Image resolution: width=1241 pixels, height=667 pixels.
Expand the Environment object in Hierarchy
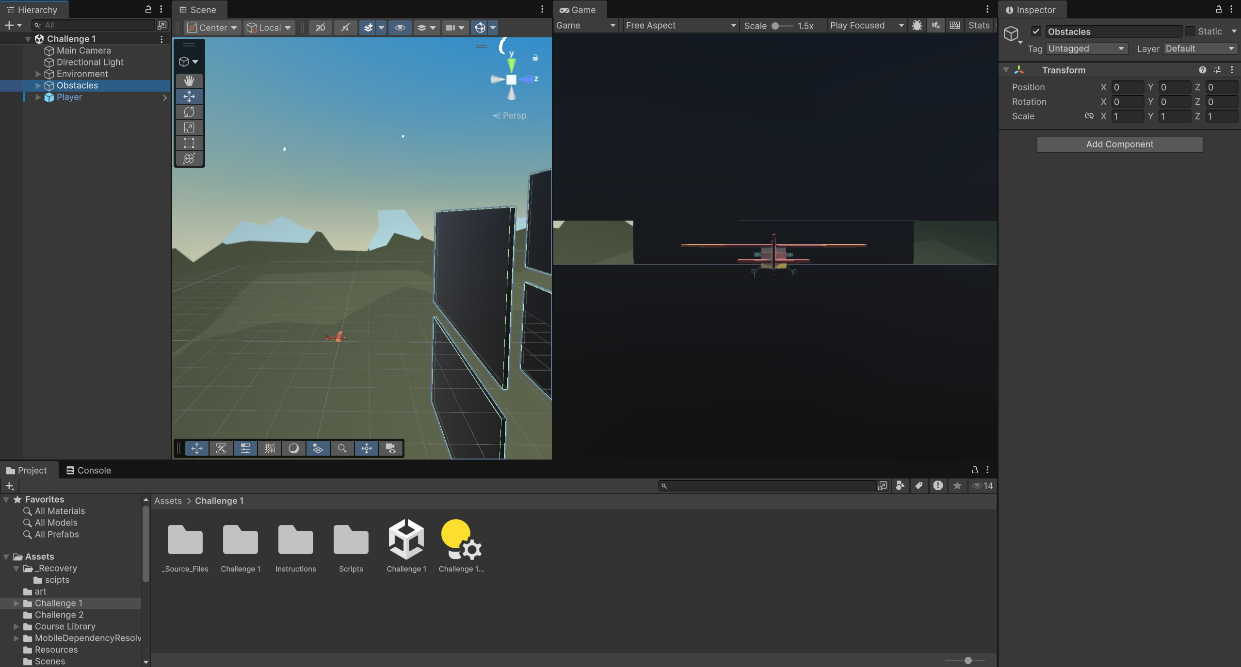pyautogui.click(x=38, y=74)
